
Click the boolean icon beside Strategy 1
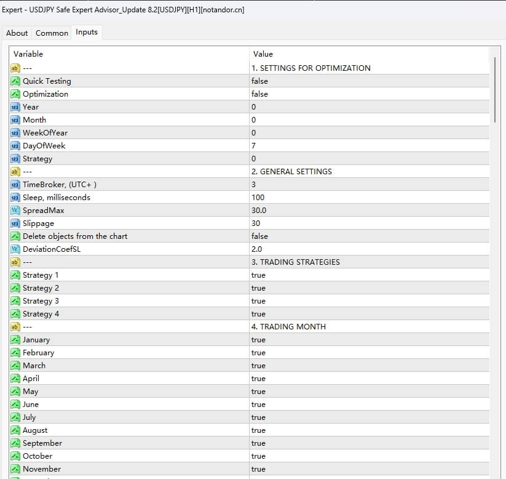click(x=15, y=275)
